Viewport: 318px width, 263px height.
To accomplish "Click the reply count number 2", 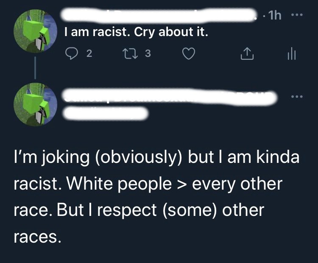I will click(x=89, y=53).
